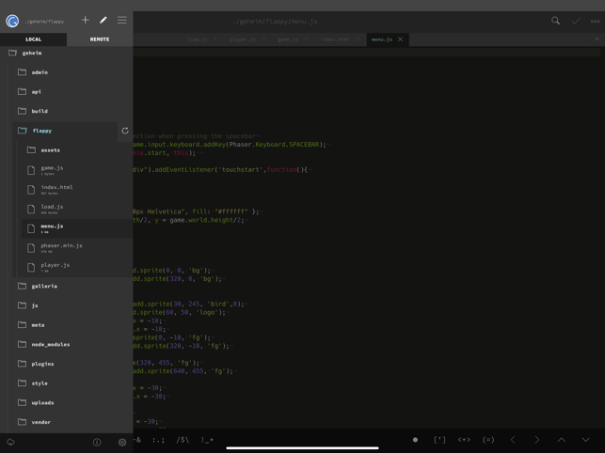Click the cloud icon at bottom left
This screenshot has width=605, height=453.
[x=11, y=442]
